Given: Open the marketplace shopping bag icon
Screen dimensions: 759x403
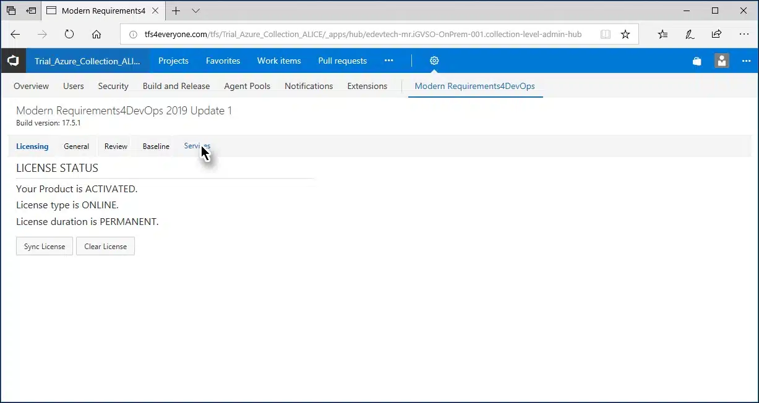Looking at the screenshot, I should click(x=697, y=61).
